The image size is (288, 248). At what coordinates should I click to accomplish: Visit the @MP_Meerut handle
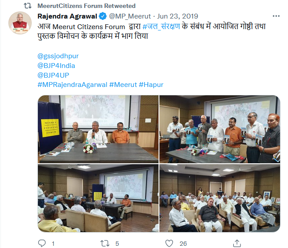click(x=130, y=16)
